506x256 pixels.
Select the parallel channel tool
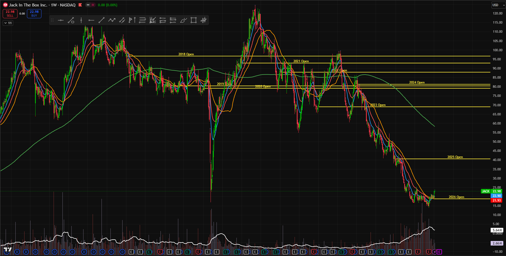click(x=122, y=20)
